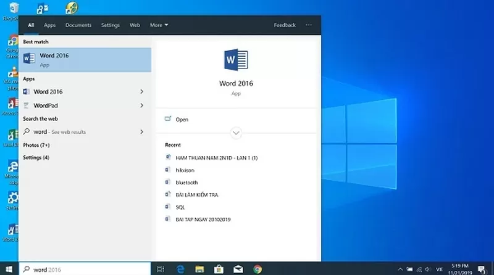Open the three-dot options menu
Viewport: 494px width, 275px height.
coord(309,25)
